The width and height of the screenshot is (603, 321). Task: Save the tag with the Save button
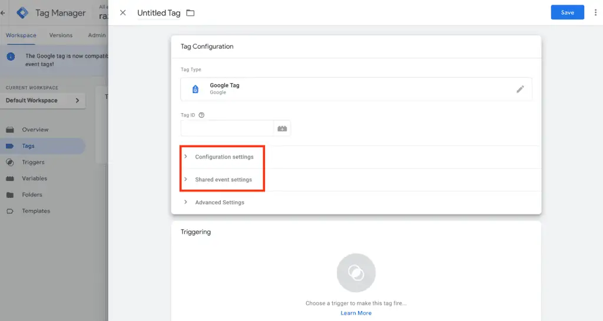pos(567,12)
